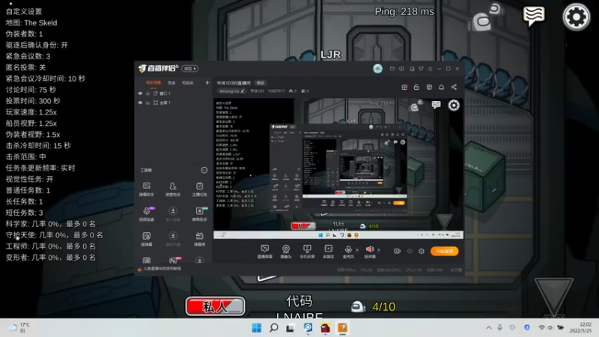Open Among Us game settings gear
This screenshot has height=337, width=599.
[x=576, y=16]
